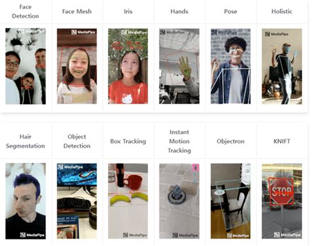
Task: Open the KNIFT stop sign demo thumbnail
Action: click(x=282, y=201)
